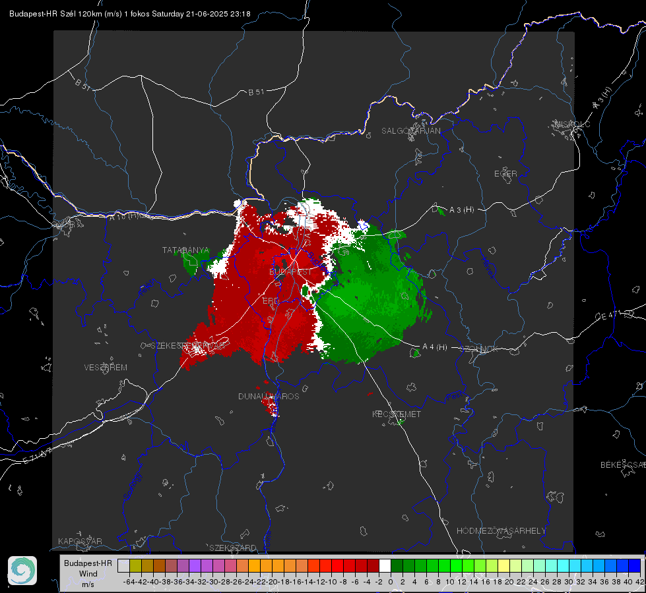This screenshot has height=593, width=646.
Task: Click the VESZPRÉM city label
Action: (x=106, y=367)
